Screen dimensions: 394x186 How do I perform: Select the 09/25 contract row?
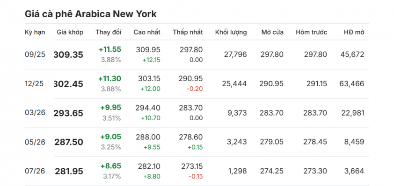pos(197,55)
